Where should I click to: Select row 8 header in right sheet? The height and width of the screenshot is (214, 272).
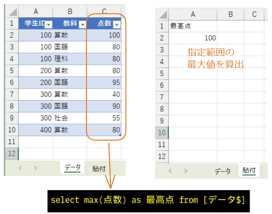[162, 109]
